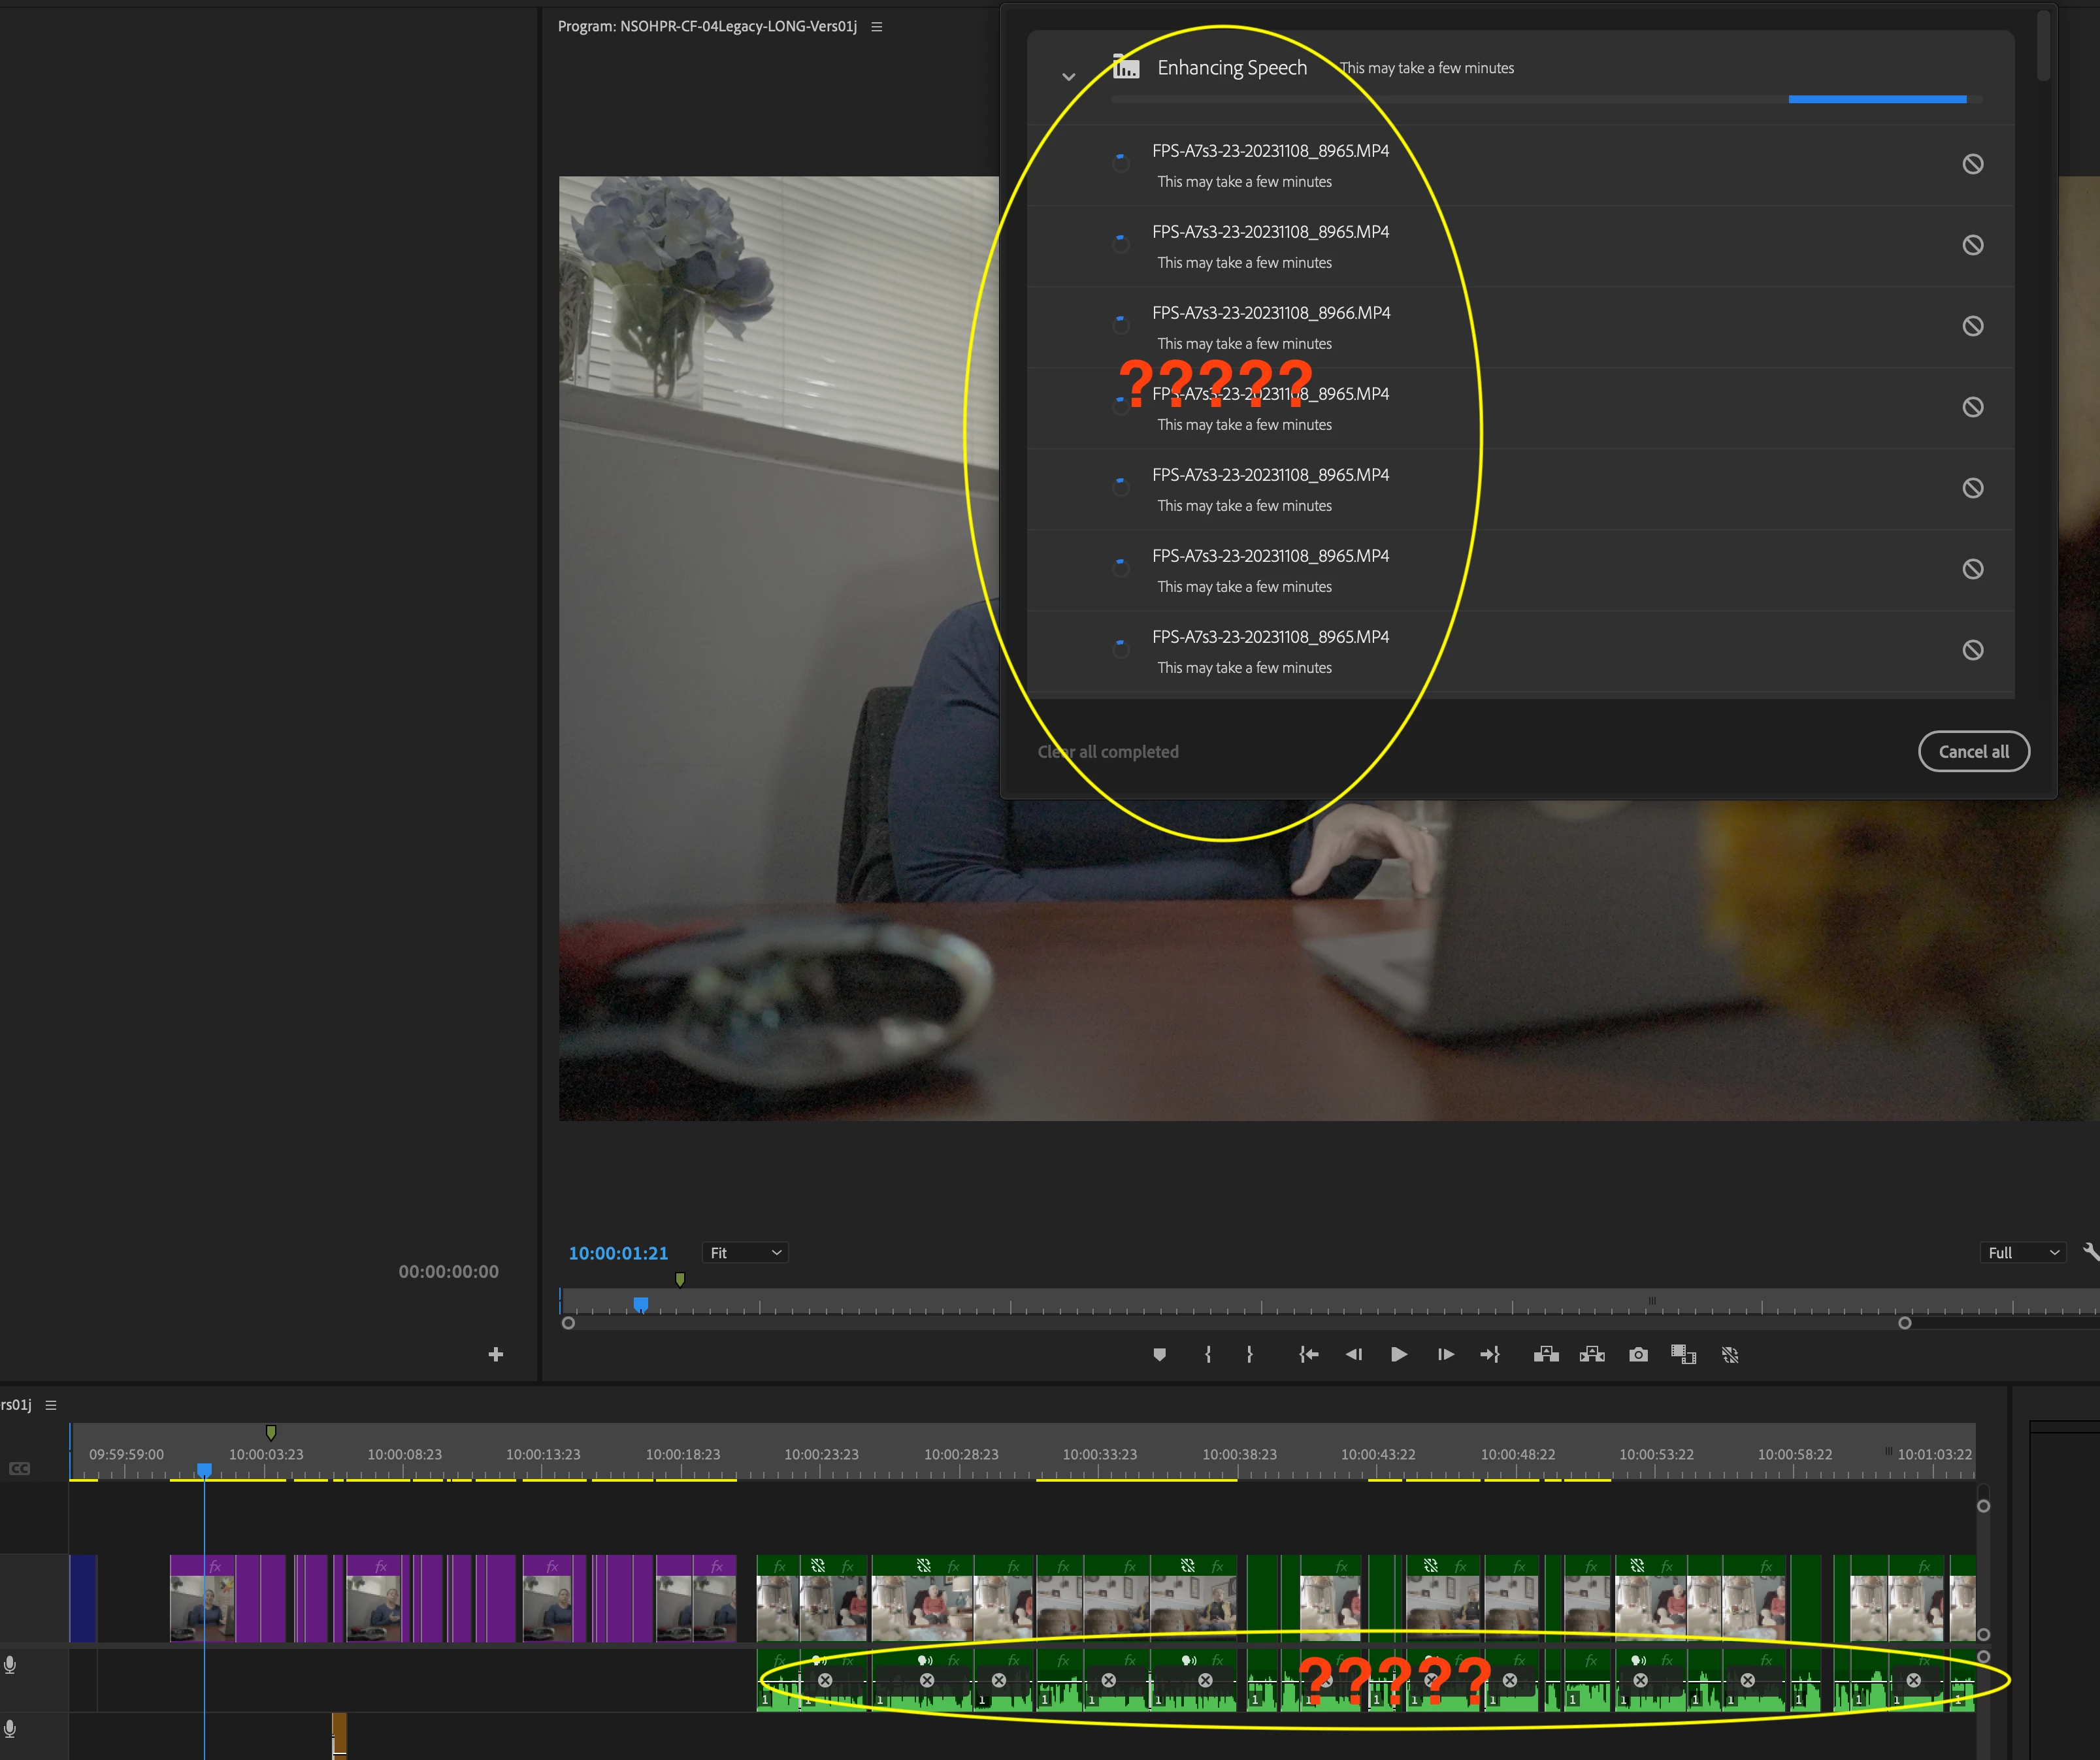Toggle the CC captions track button
The image size is (2100, 1760).
pos(19,1468)
